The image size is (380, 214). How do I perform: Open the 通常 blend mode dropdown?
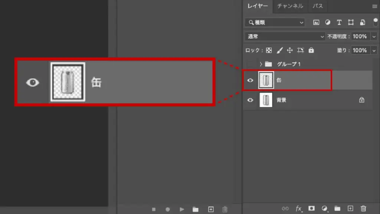point(285,36)
